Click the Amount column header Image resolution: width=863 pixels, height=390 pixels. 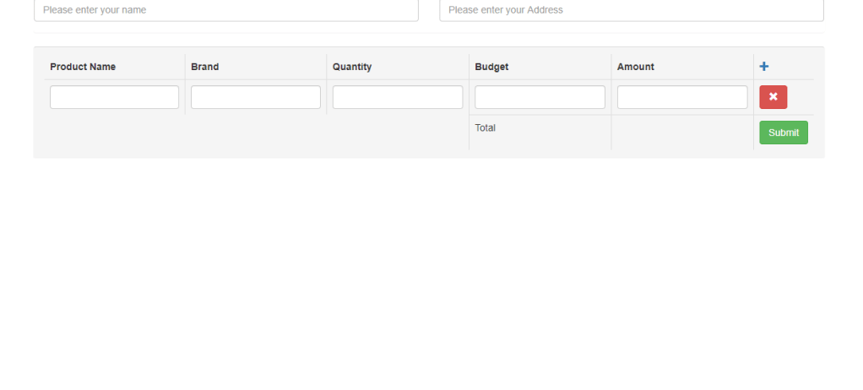(x=636, y=67)
